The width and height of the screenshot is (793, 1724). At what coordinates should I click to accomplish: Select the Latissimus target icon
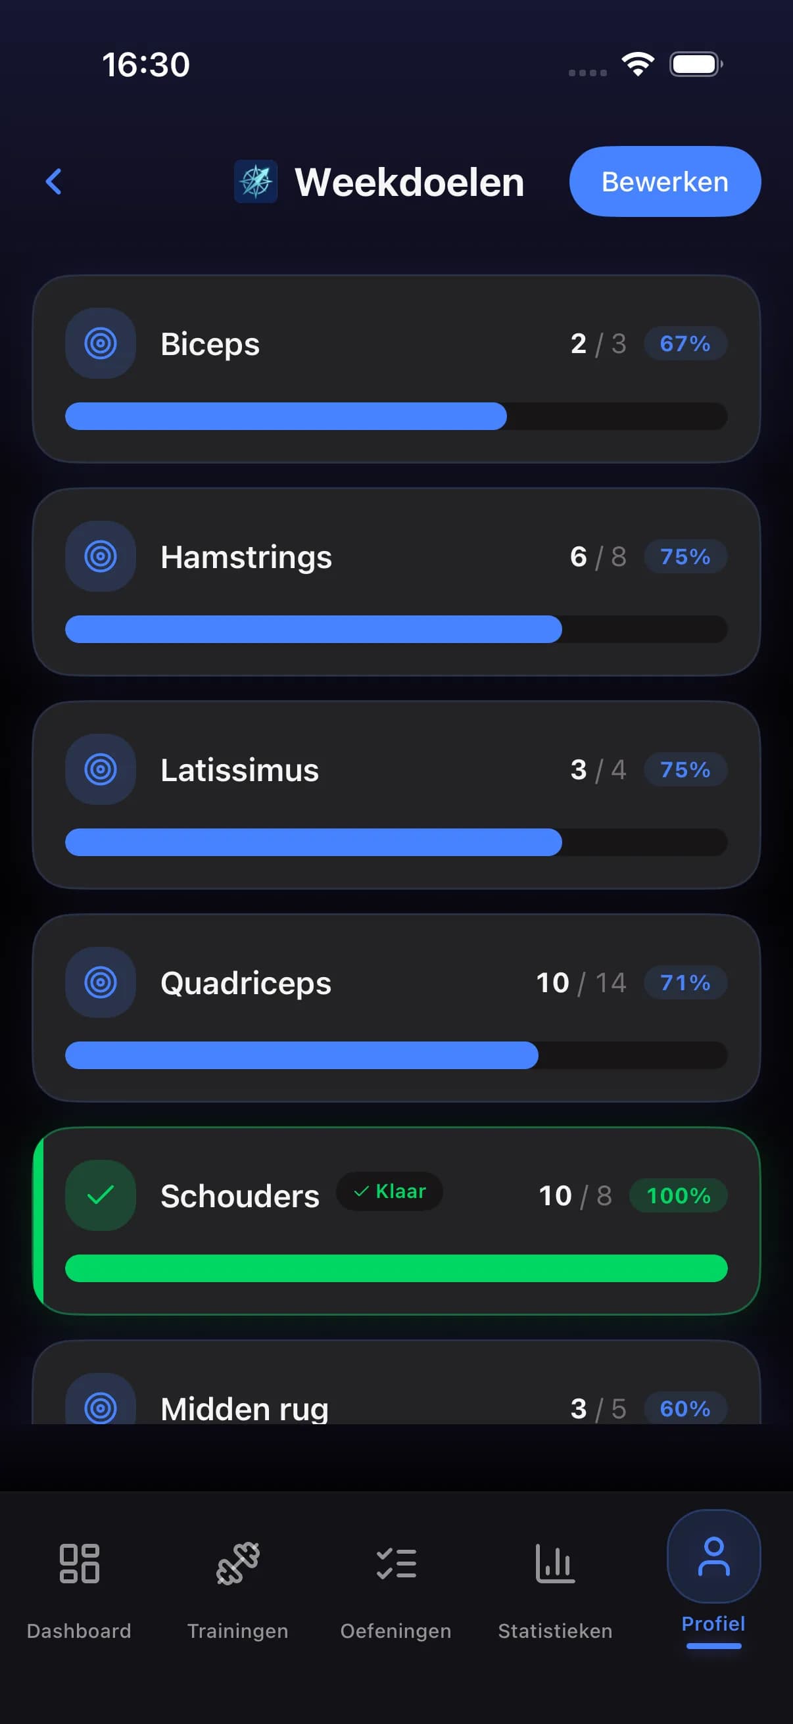101,769
